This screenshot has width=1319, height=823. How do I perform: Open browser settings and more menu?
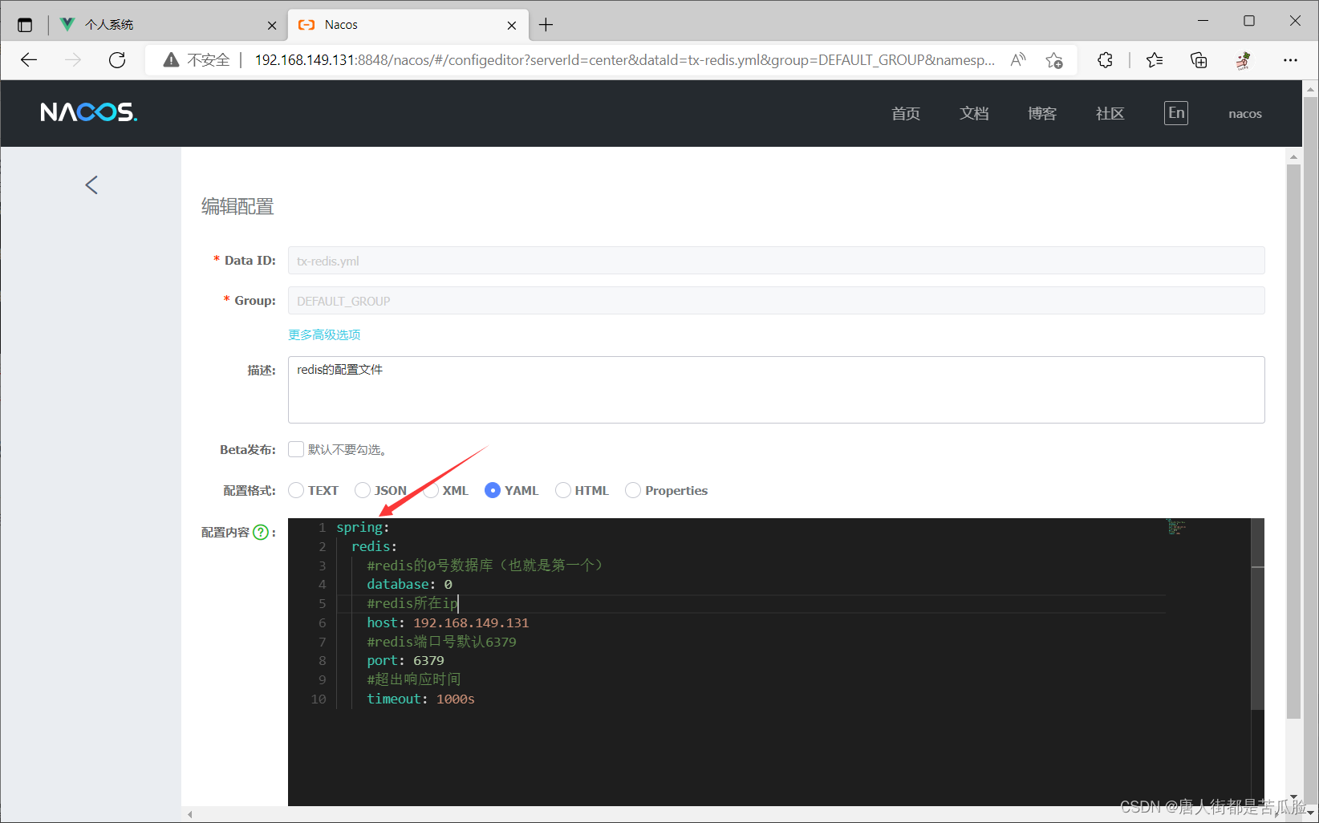pos(1290,60)
